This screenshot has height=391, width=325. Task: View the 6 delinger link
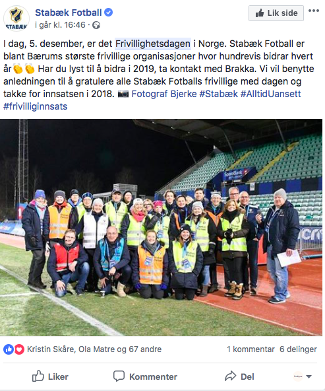tap(298, 349)
